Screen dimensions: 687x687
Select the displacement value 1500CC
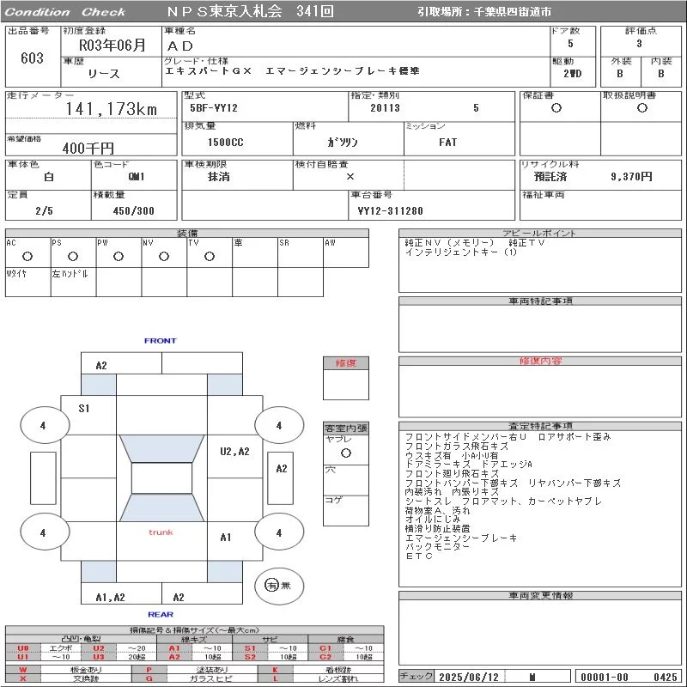225,142
